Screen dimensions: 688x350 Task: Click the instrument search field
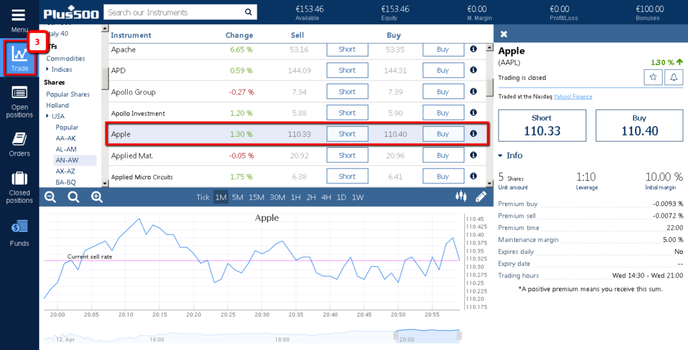173,12
